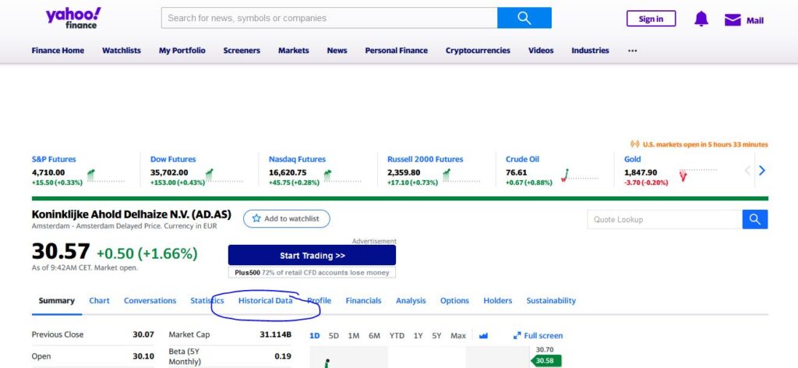Click the blue search magnifier button

pyautogui.click(x=524, y=18)
